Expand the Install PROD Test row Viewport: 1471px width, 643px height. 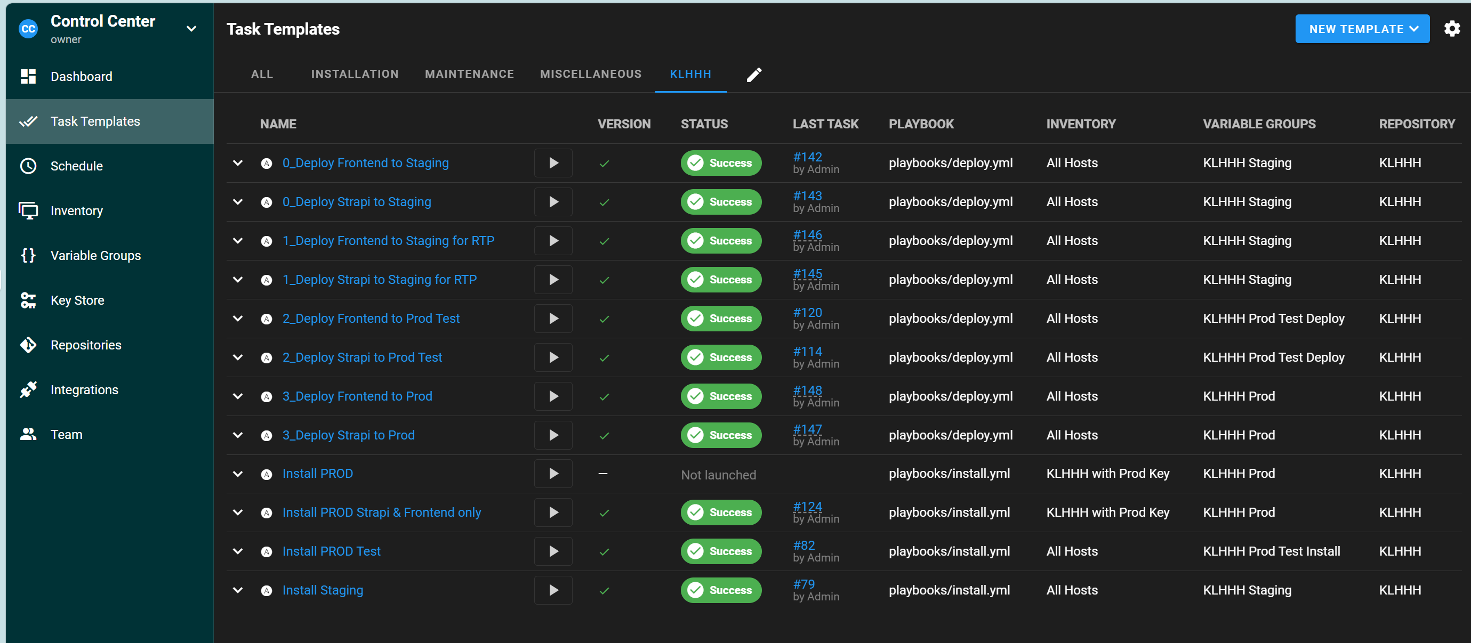click(x=238, y=551)
